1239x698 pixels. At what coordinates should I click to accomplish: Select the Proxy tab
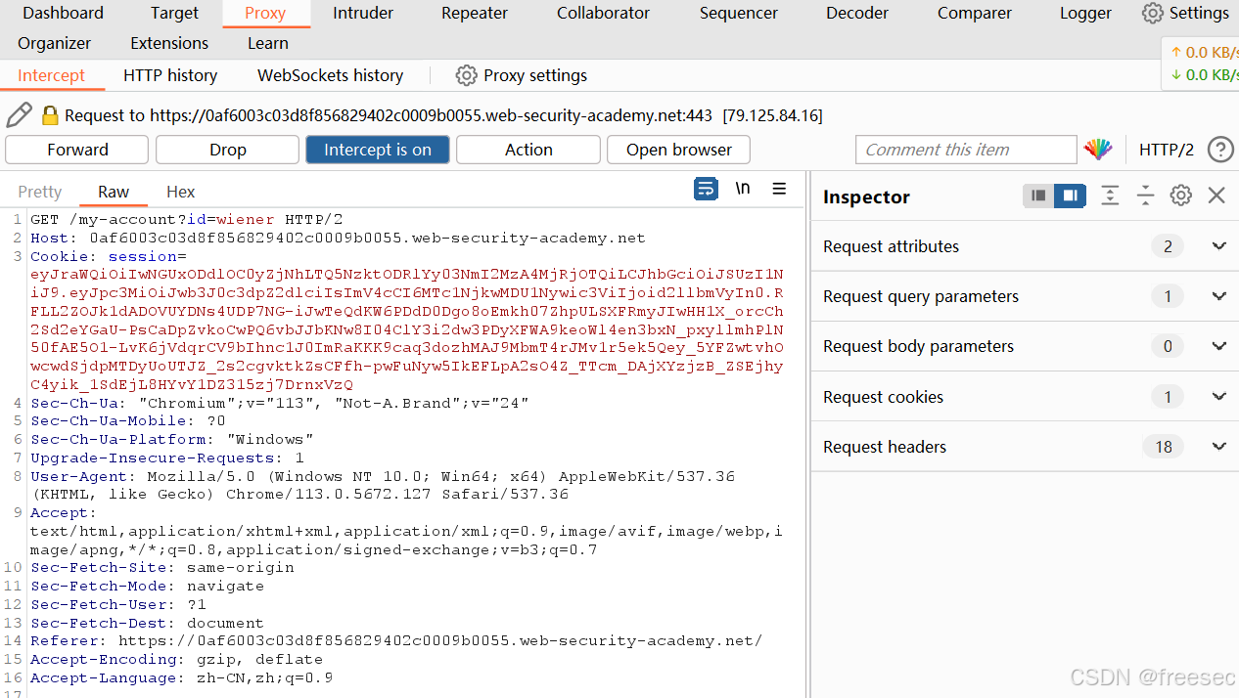click(x=265, y=13)
